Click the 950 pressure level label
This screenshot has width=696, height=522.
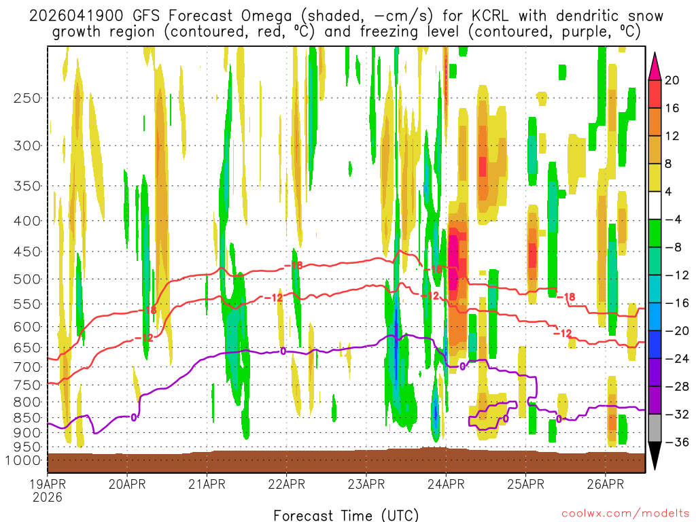point(27,447)
